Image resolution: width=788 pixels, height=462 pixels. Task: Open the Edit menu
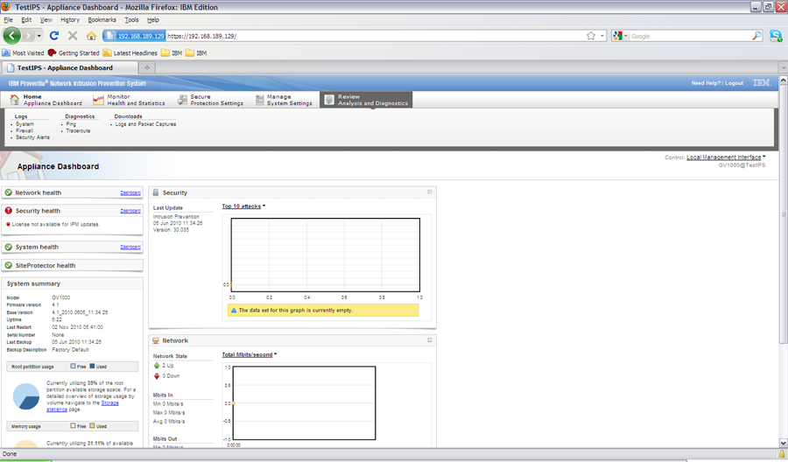tap(26, 19)
